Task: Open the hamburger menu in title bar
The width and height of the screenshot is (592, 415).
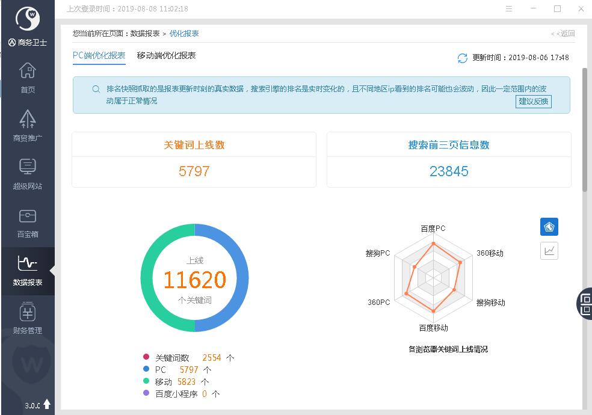Action: coord(509,9)
